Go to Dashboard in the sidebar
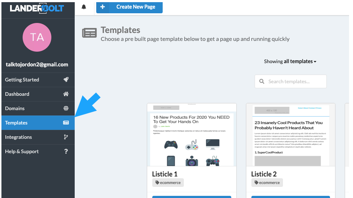353x198 pixels. [38, 94]
